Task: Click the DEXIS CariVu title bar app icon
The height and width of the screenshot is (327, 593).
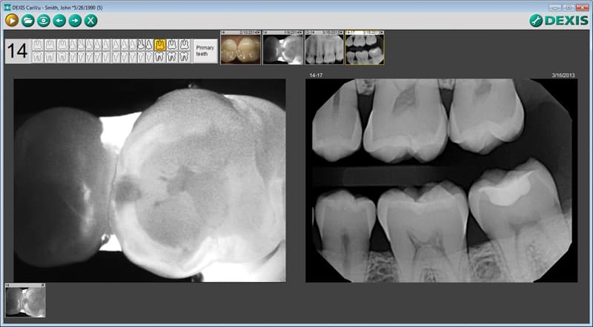Action: tap(6, 5)
